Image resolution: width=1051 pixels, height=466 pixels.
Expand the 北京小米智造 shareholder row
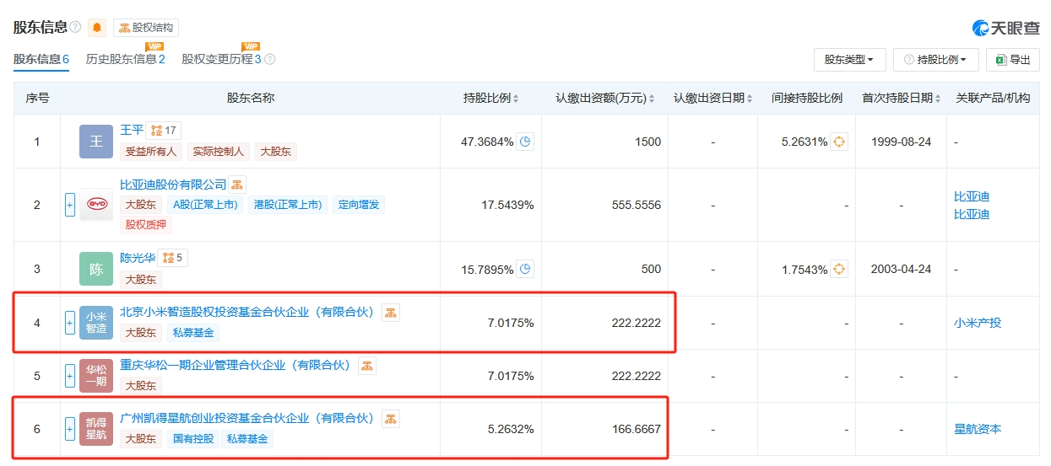pos(70,323)
